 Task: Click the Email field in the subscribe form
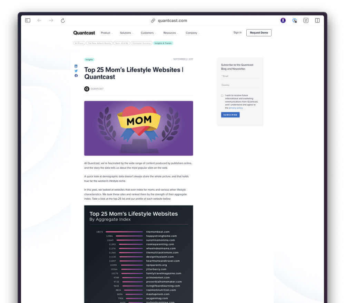coord(240,76)
